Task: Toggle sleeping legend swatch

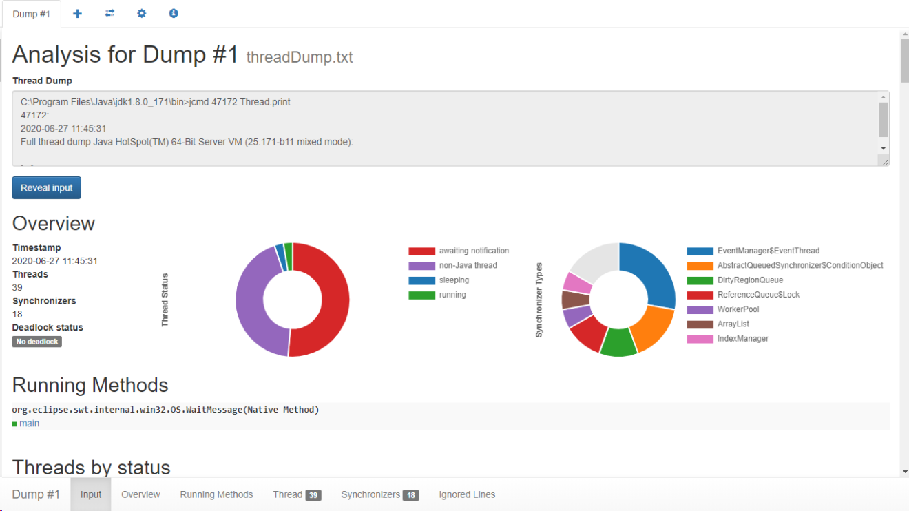Action: (421, 280)
